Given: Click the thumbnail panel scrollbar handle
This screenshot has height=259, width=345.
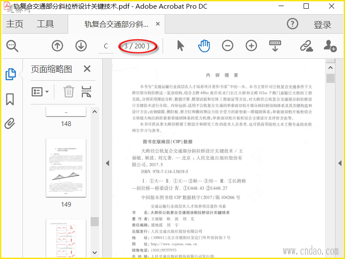Looking at the screenshot, I should pos(94,221).
